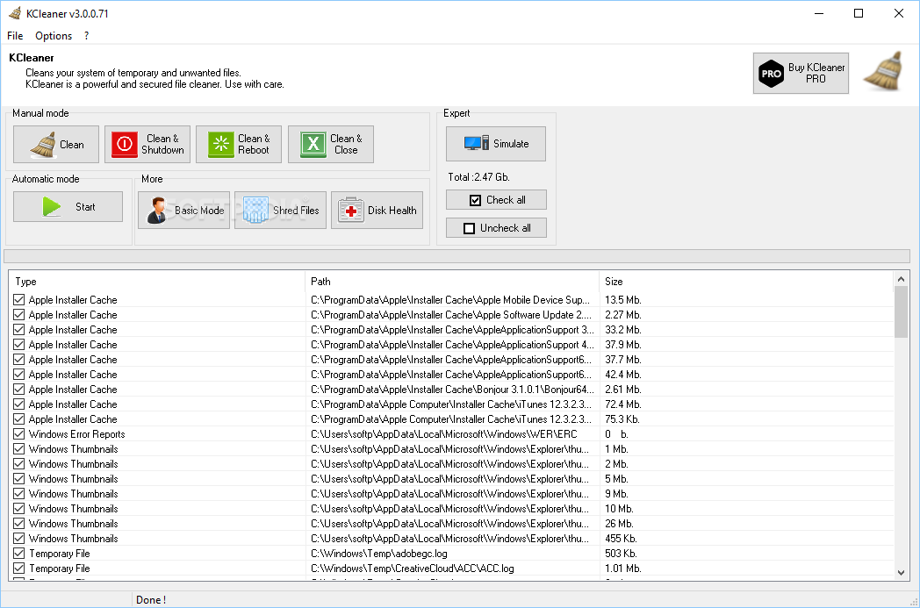Screen dimensions: 920x608
Task: Click path ending WER\ERC
Action: [x=444, y=434]
